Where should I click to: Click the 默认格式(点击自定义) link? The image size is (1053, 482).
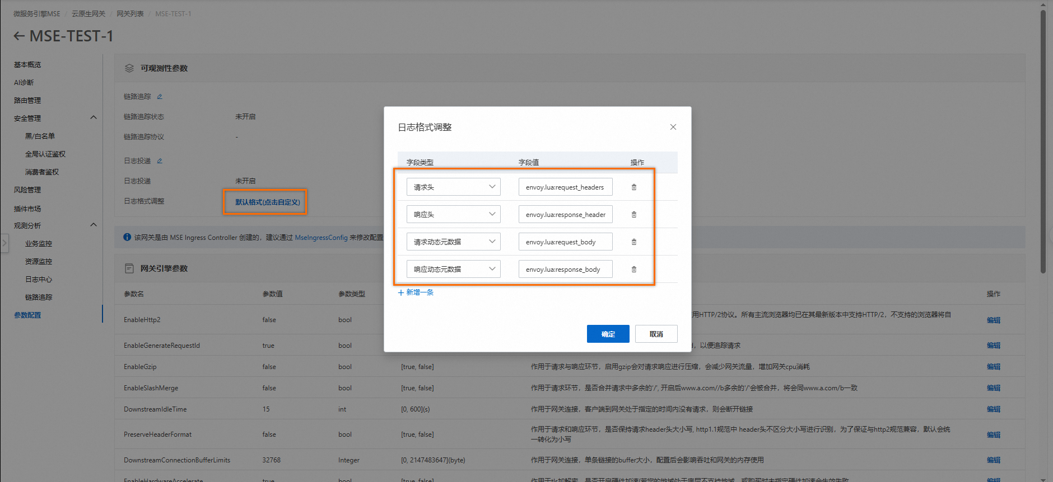click(x=268, y=202)
